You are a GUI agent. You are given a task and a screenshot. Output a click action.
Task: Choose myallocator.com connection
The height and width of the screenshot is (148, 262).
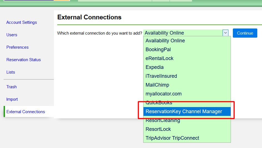pos(163,94)
